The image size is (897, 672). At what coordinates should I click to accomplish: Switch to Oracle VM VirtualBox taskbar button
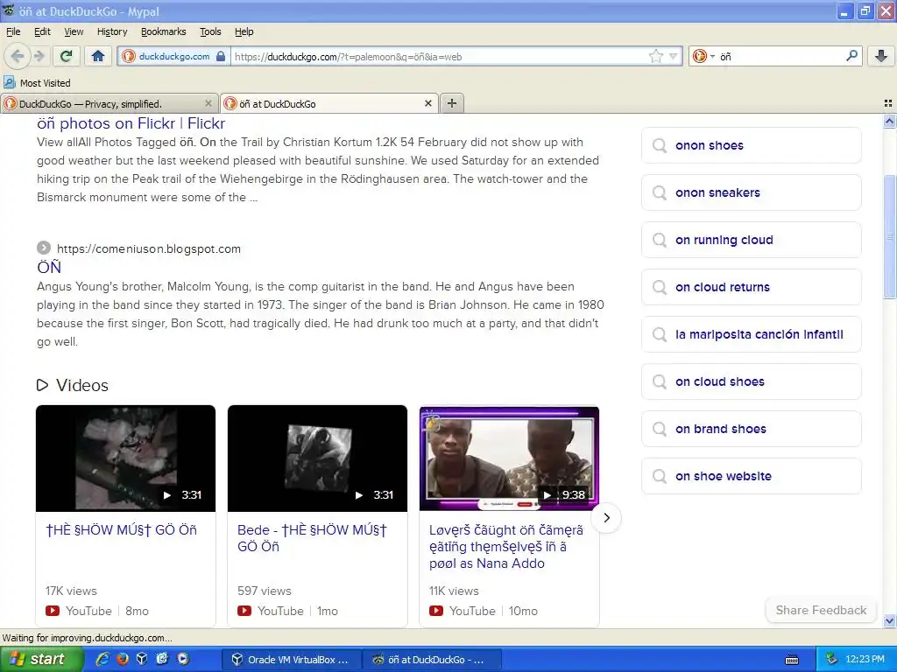[291, 660]
